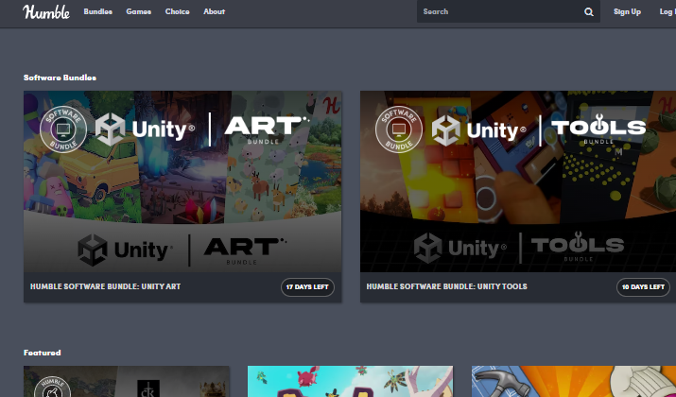676x397 pixels.
Task: Open the About menu item
Action: pyautogui.click(x=215, y=11)
